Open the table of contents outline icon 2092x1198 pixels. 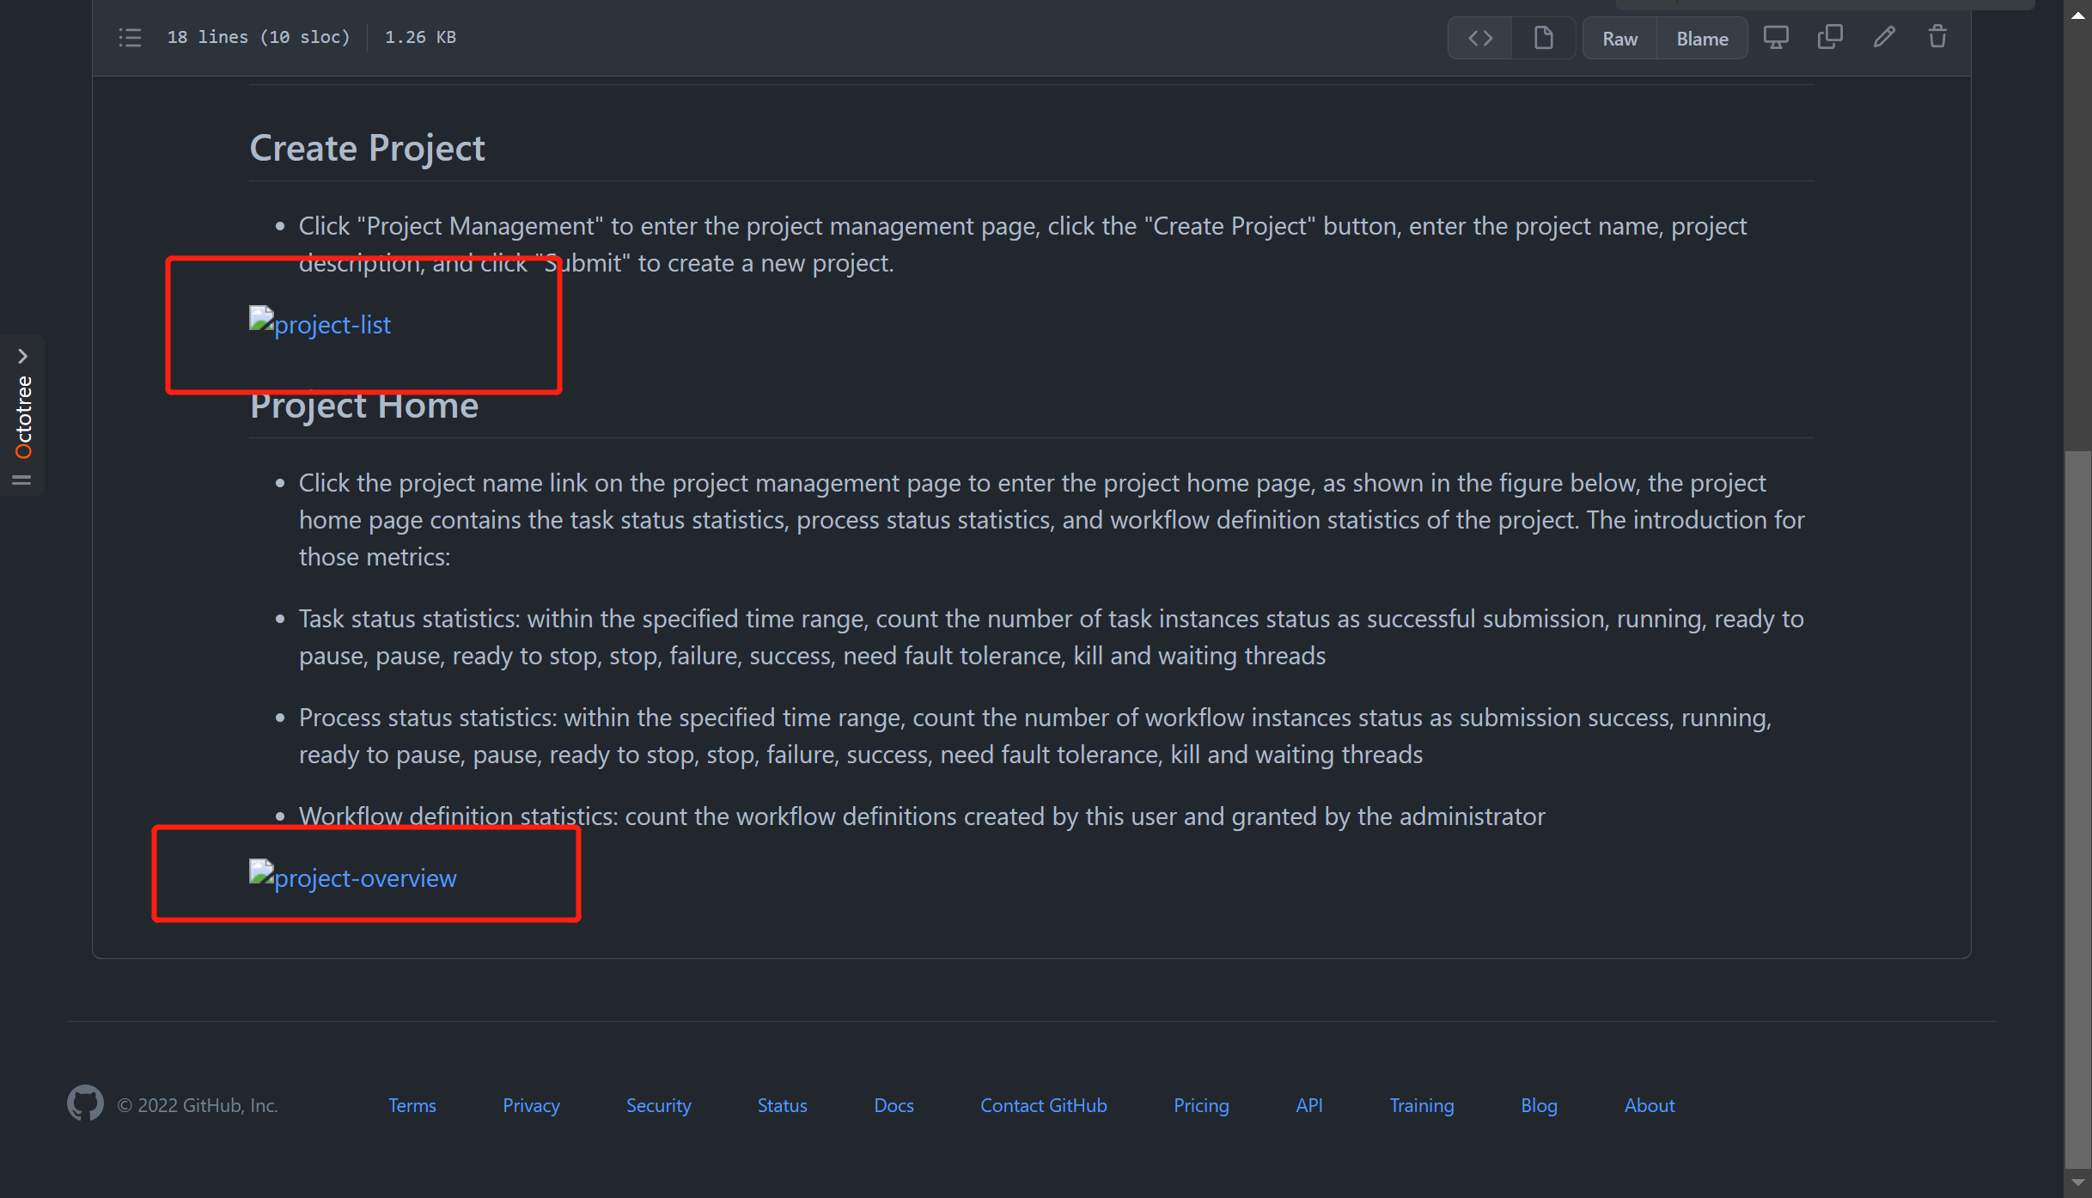pos(130,38)
